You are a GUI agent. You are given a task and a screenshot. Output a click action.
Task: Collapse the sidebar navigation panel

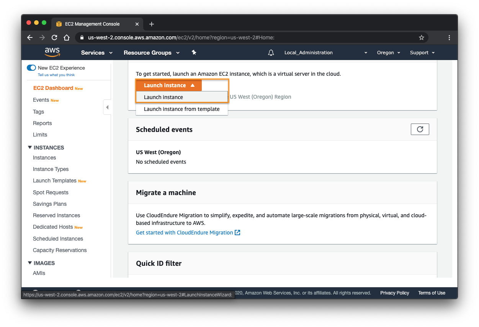click(x=107, y=107)
